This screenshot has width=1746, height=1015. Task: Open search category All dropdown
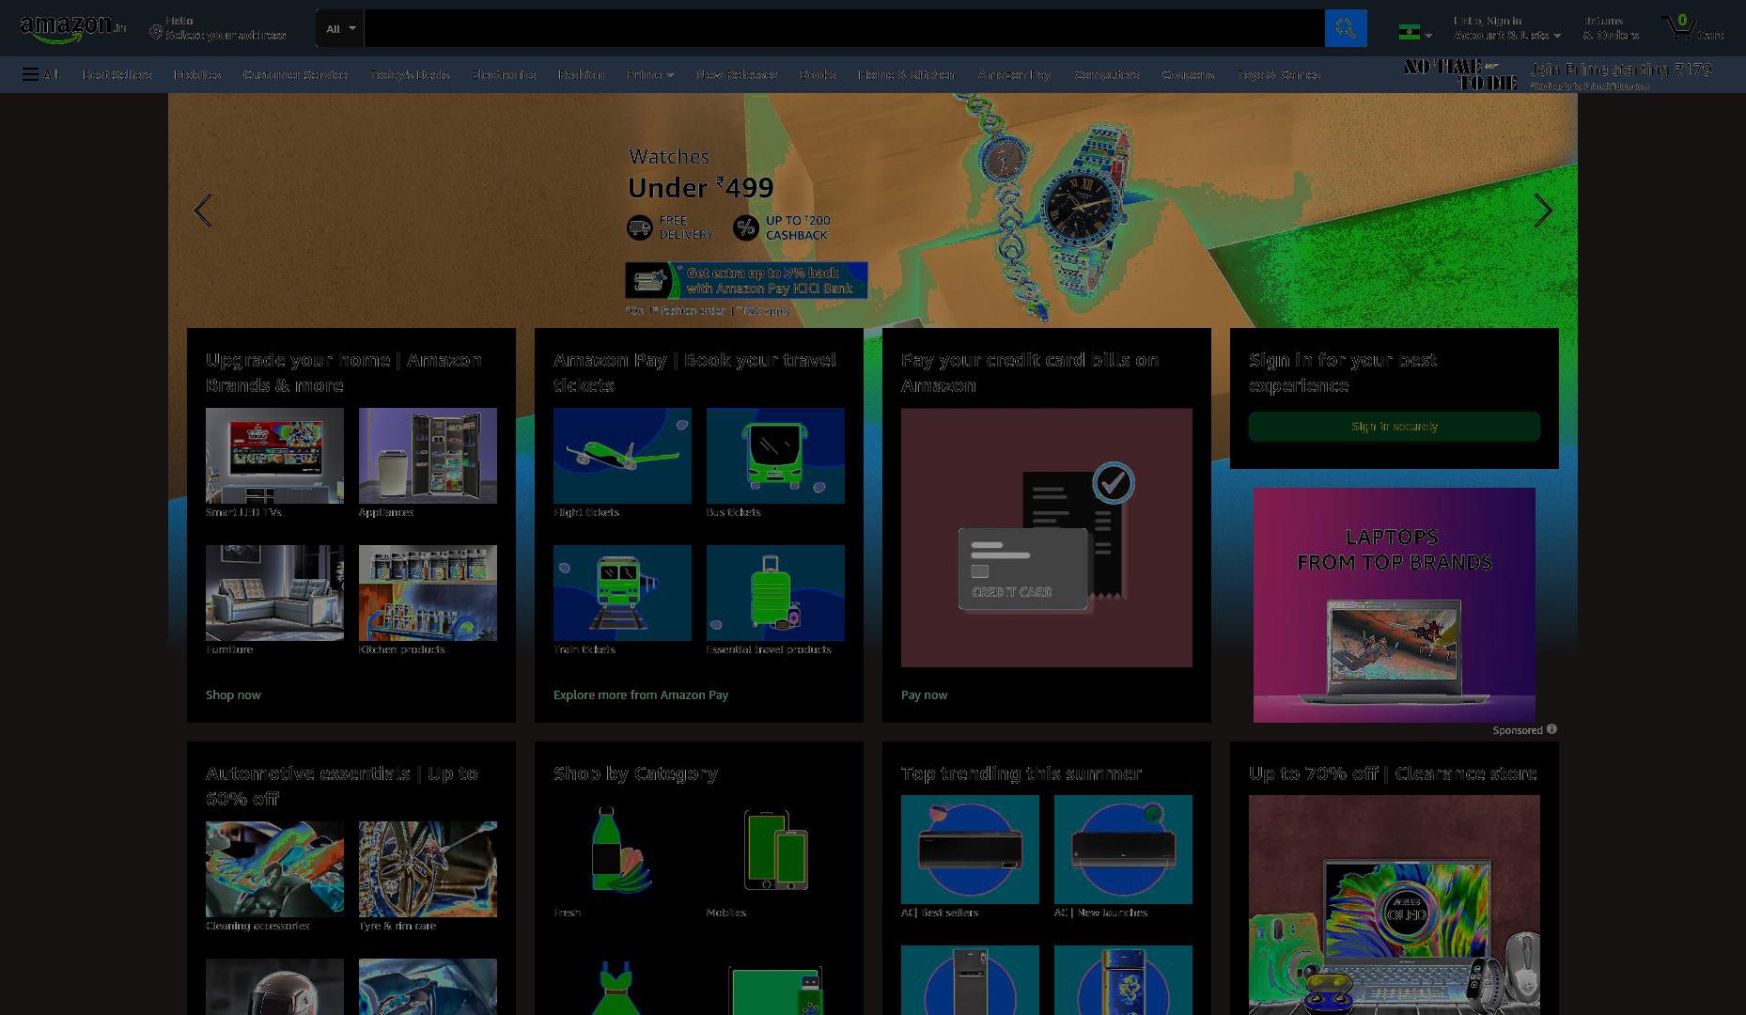pos(339,28)
